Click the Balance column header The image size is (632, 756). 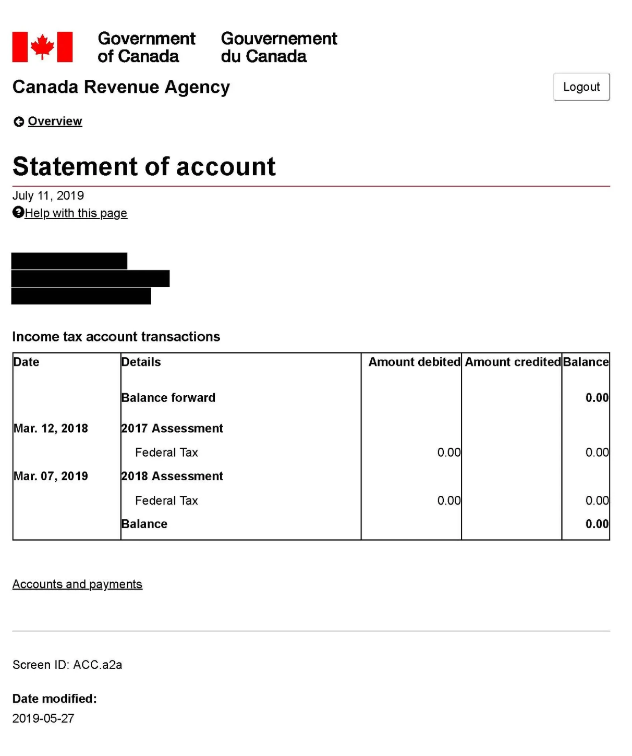(x=586, y=362)
